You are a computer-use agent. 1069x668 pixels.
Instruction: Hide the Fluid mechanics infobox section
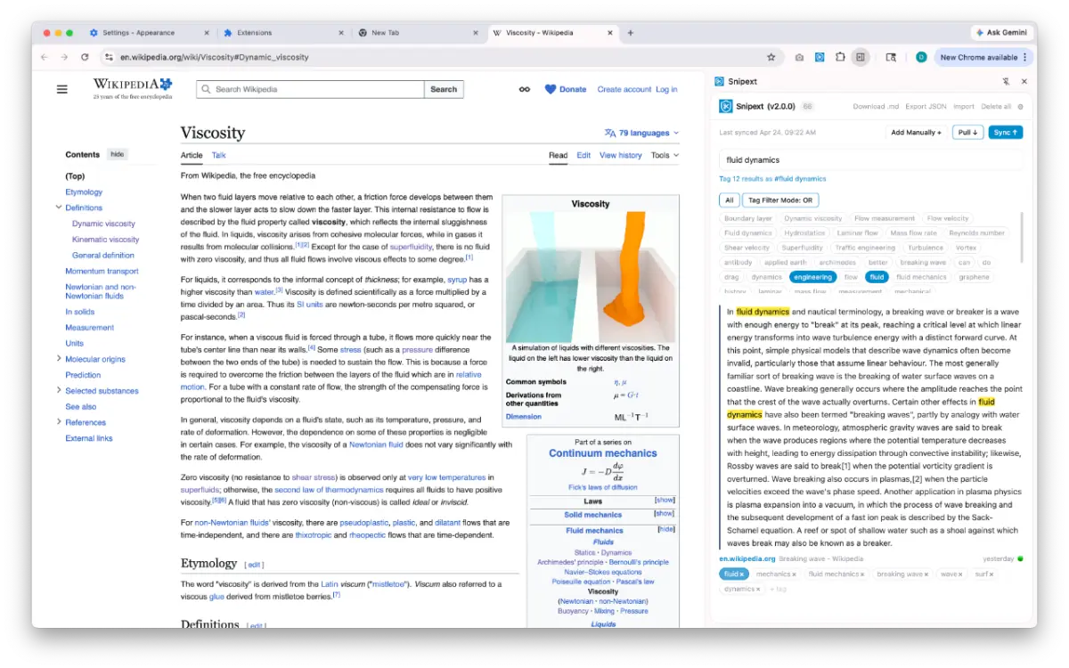coord(665,529)
